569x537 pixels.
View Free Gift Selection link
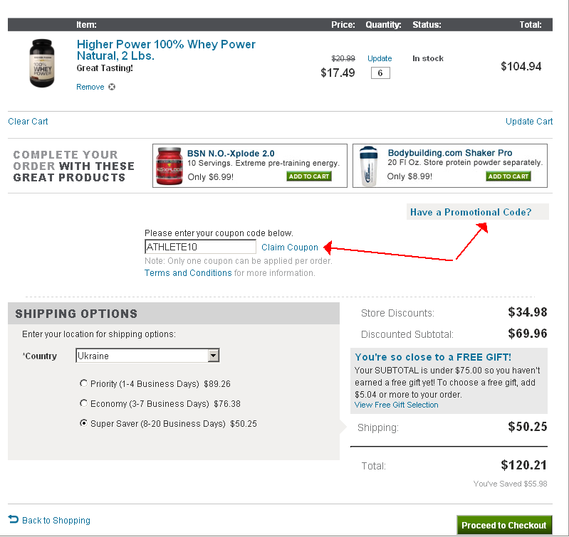pyautogui.click(x=397, y=405)
